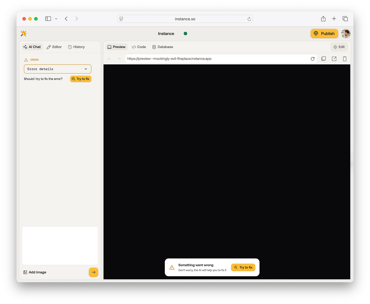The height and width of the screenshot is (304, 370).
Task: Click Add image below chat box
Action: [x=35, y=272]
